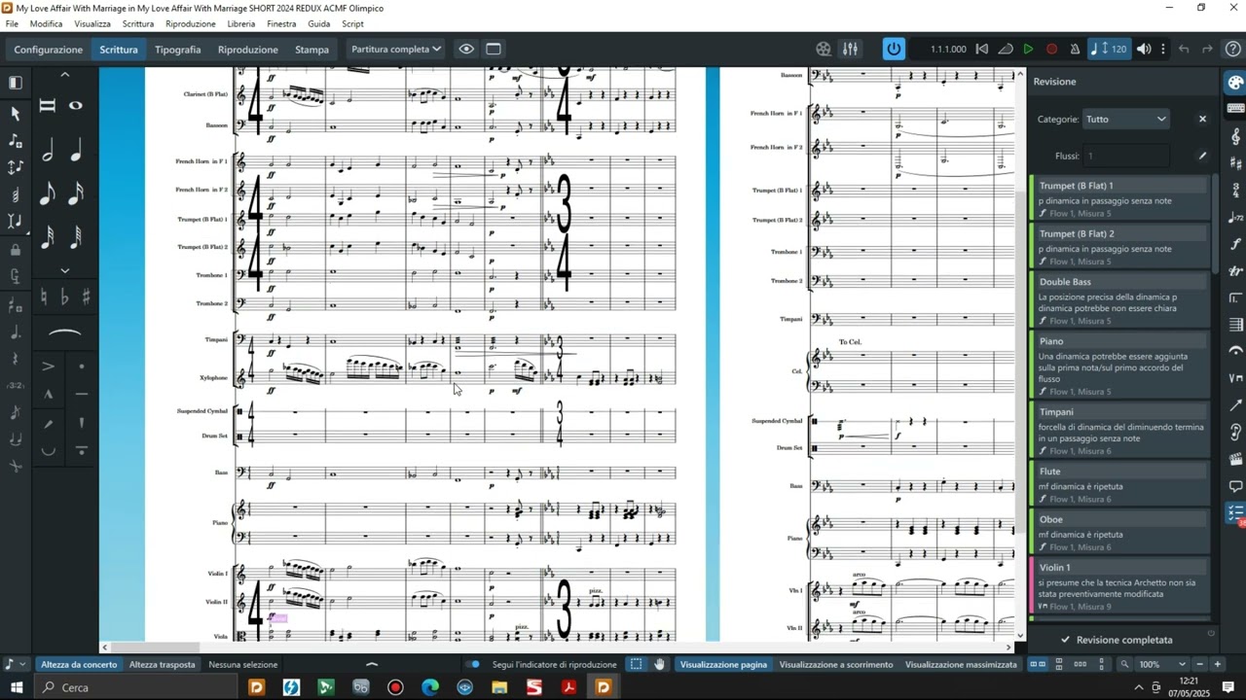The image size is (1246, 700).
Task: Open the 'Timpani' review comment
Action: [x=1119, y=430]
